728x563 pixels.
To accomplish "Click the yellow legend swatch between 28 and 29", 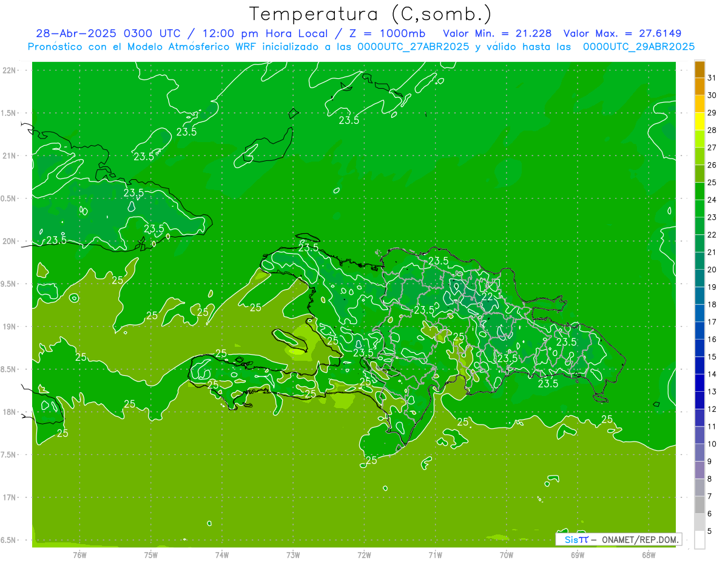I will [699, 121].
